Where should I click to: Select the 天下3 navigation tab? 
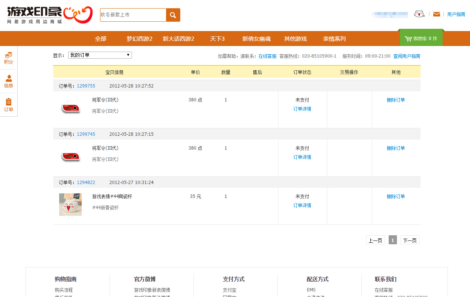217,39
